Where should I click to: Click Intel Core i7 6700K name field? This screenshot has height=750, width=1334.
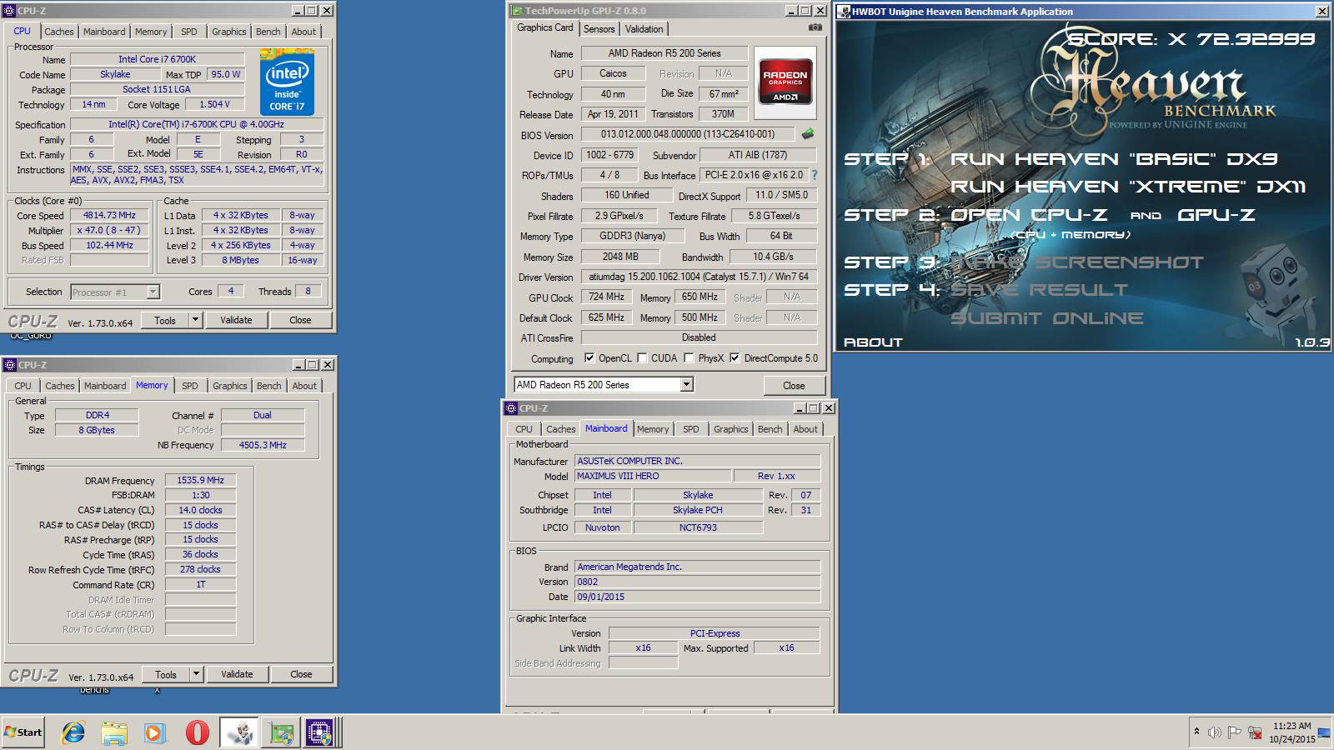[157, 59]
